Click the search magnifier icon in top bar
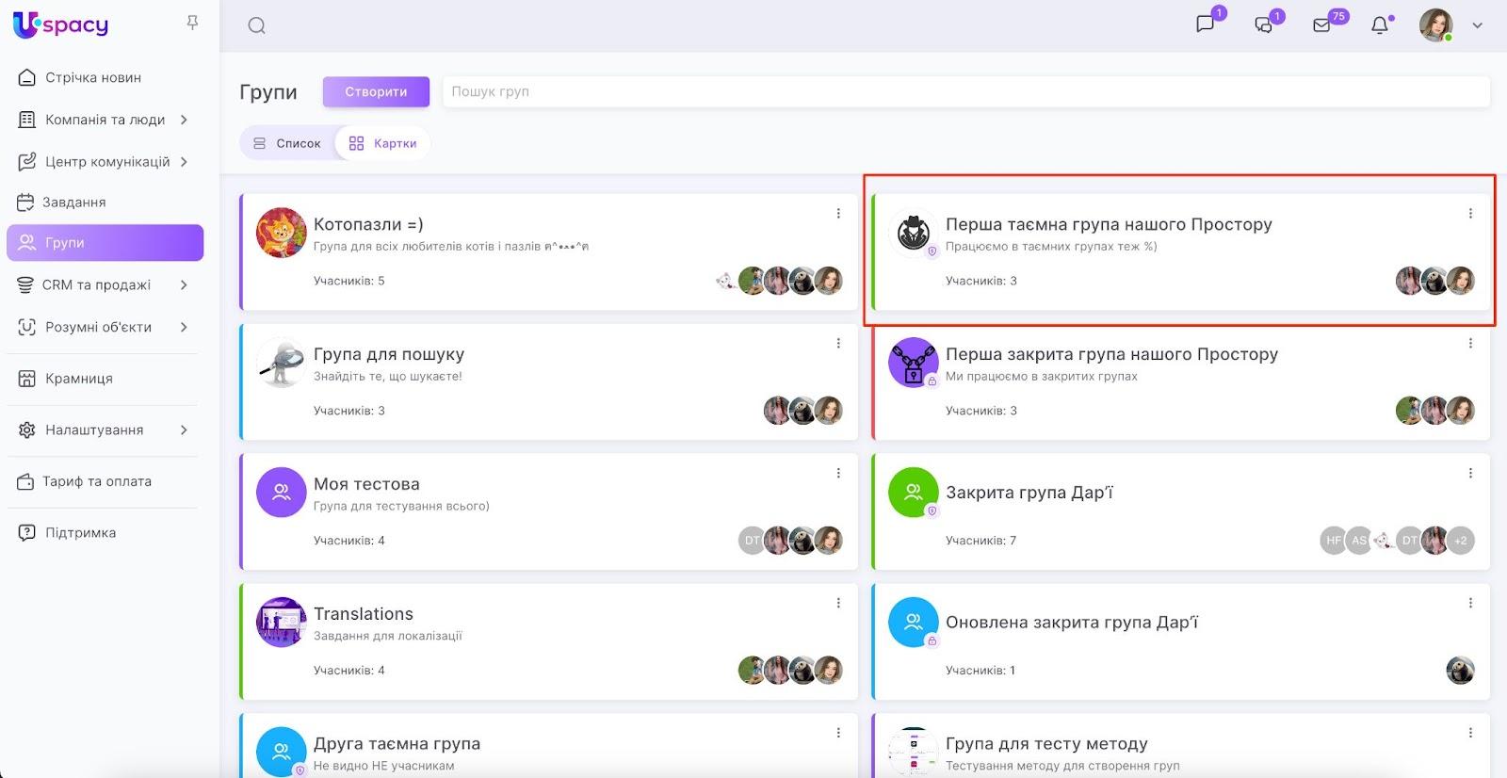Viewport: 1507px width, 778px height. 256,25
